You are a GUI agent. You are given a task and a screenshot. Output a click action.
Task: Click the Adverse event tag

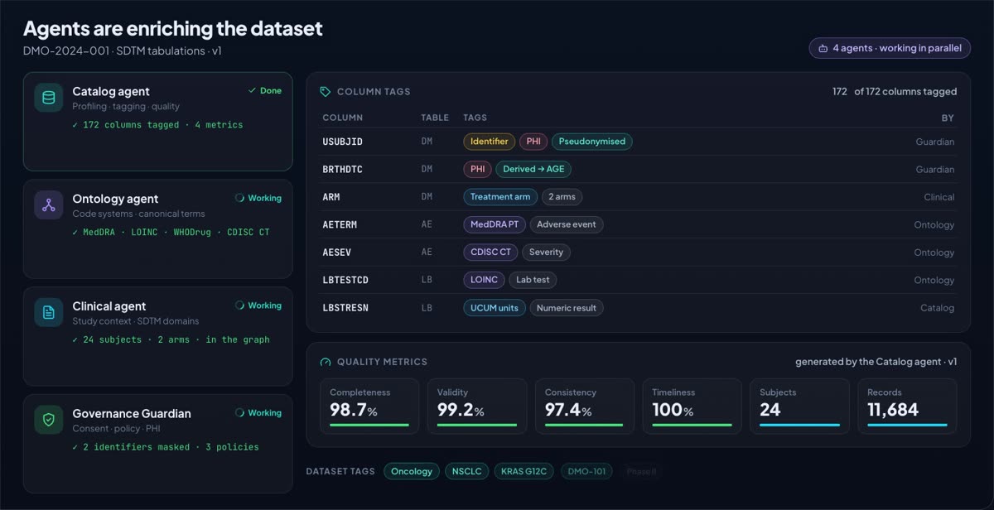pos(567,224)
